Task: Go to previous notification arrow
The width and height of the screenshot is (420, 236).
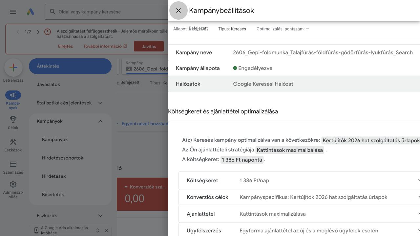Action: 18,32
